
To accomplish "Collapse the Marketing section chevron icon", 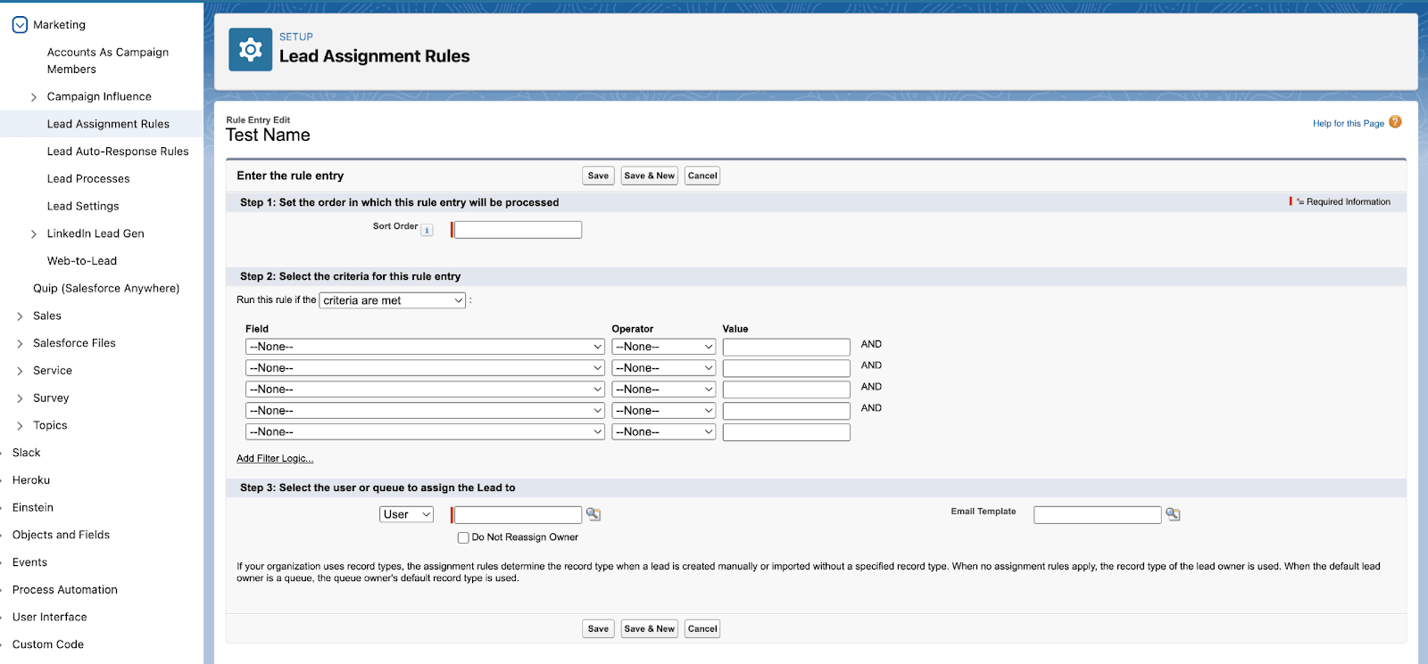I will (20, 25).
